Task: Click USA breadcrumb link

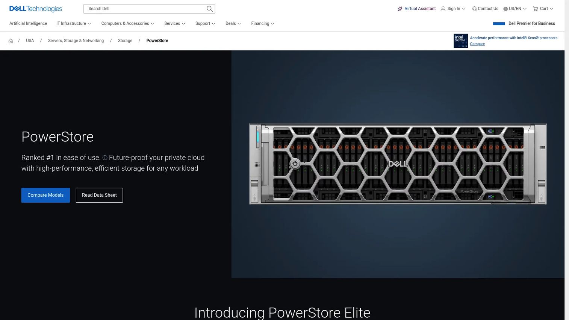Action: pos(30,41)
